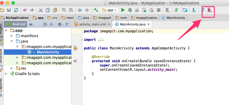Open the app run configuration dropdown
Screen dimensions: 229x105
(x=109, y=10)
